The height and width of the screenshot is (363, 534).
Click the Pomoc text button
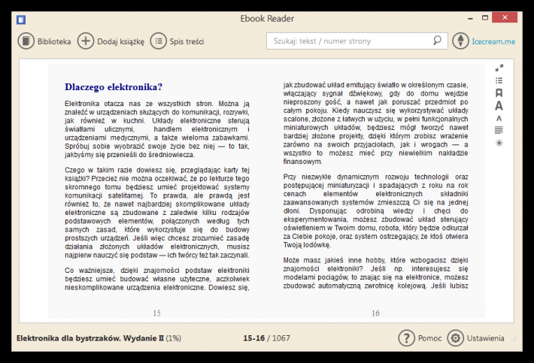click(x=429, y=338)
